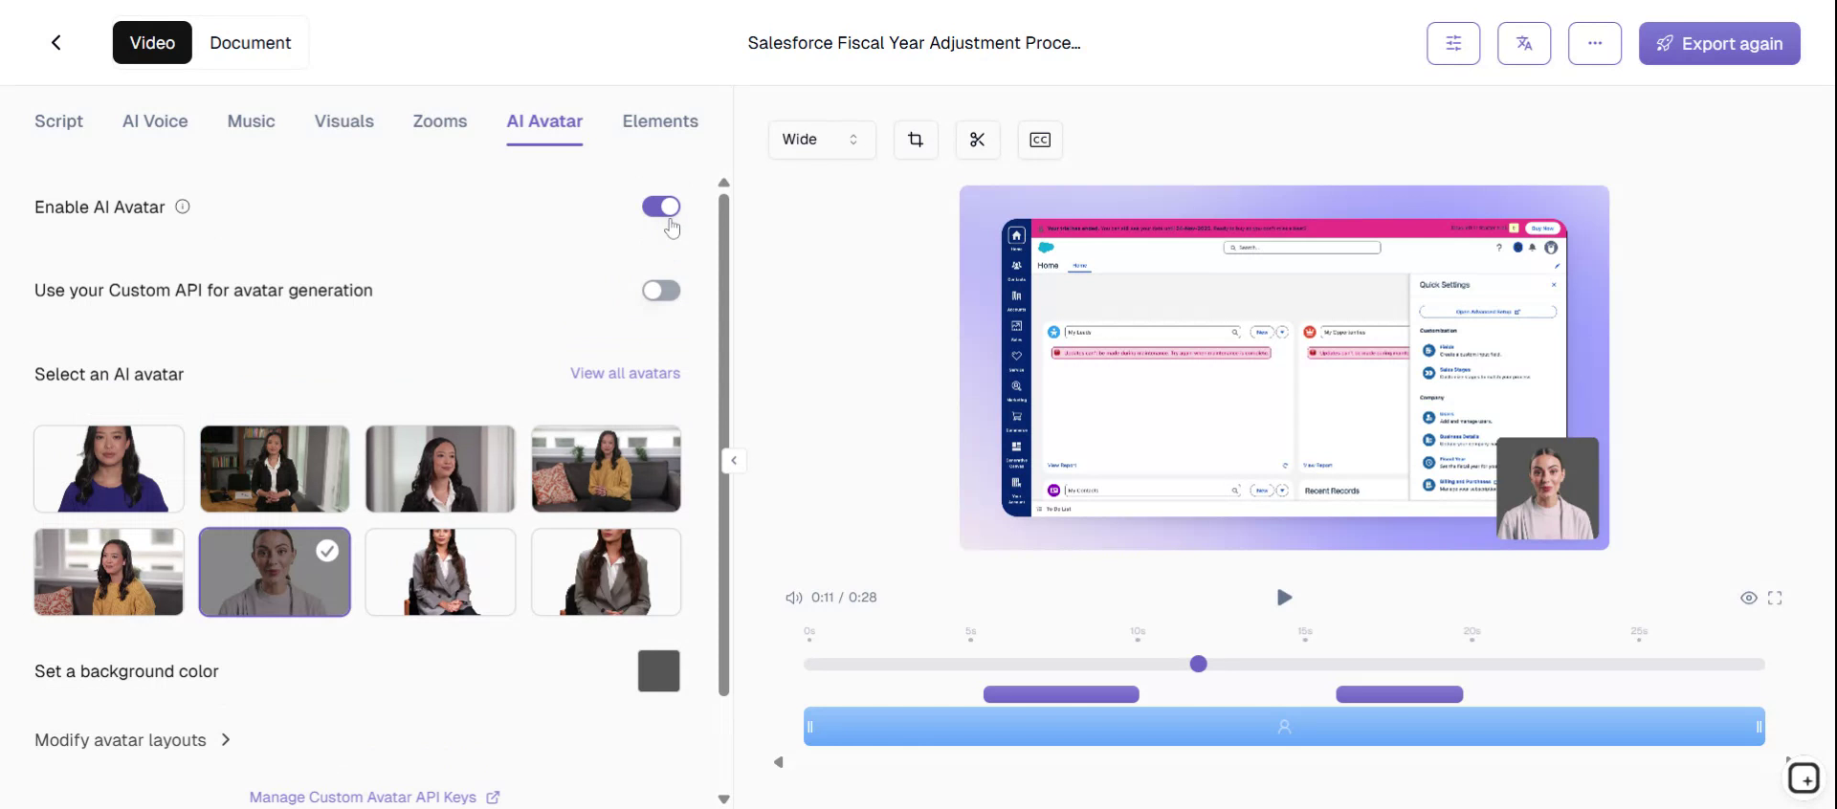Click the avatar icon on the blue track
Image resolution: width=1837 pixels, height=809 pixels.
point(1284,727)
